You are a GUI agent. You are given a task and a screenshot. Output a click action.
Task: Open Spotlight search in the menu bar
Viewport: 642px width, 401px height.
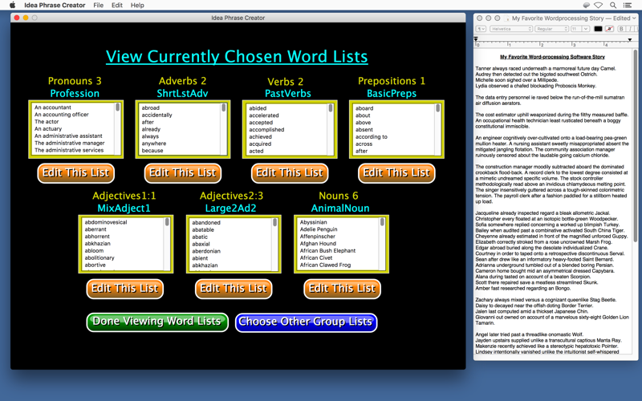click(613, 5)
